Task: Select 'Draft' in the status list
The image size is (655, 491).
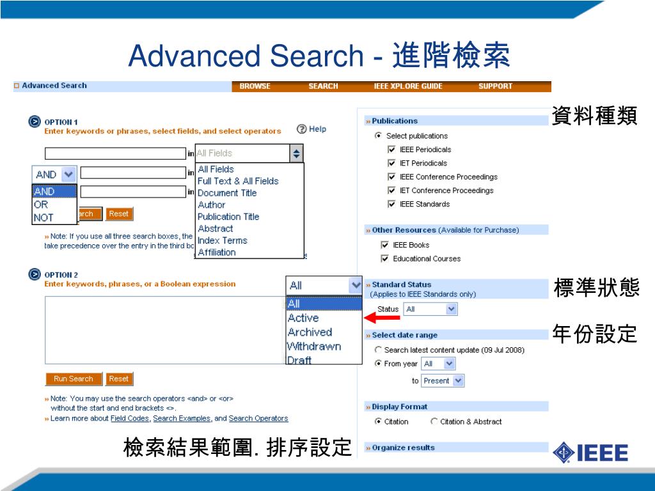Action: [299, 359]
